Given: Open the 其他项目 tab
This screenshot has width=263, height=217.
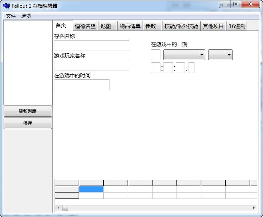Looking at the screenshot, I should 213,26.
